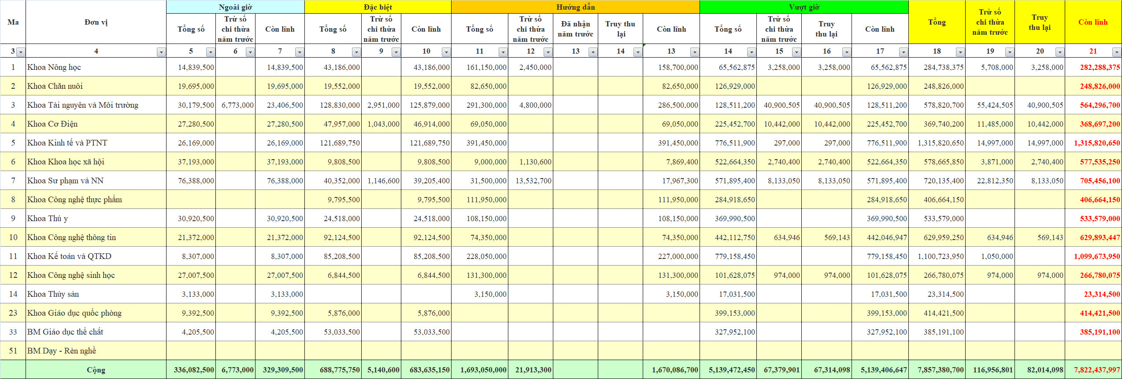Open the Ngoài giờ Tổng số filter arrow
Viewport: 1122px width, 379px height.
click(211, 52)
